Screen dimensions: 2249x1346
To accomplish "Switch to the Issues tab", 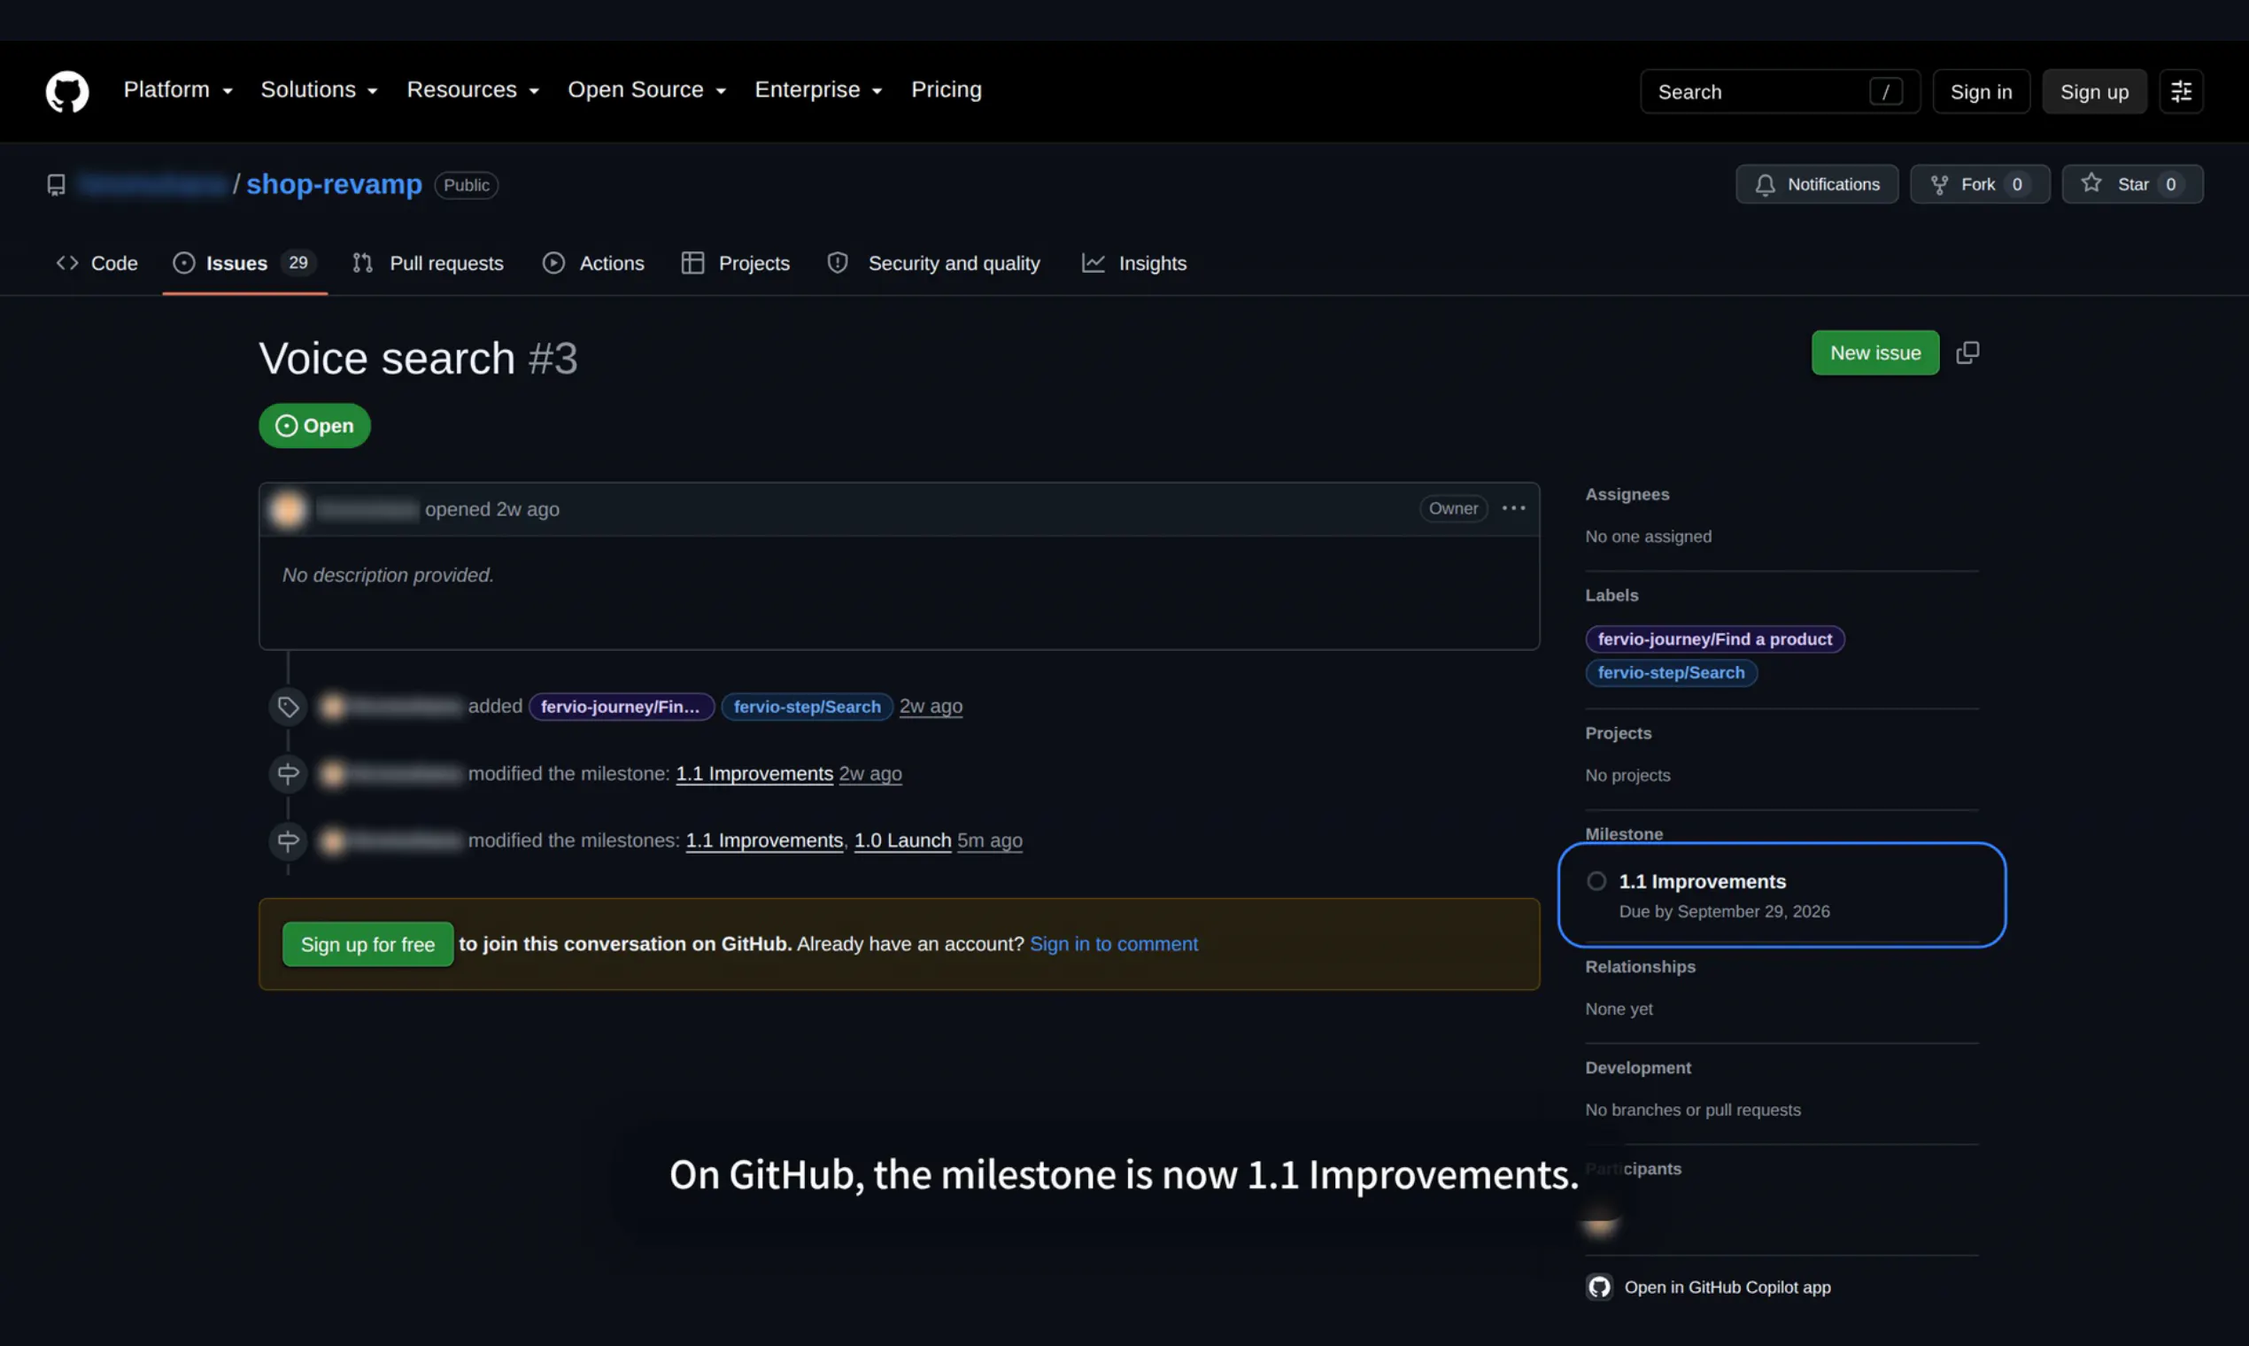I will click(245, 263).
